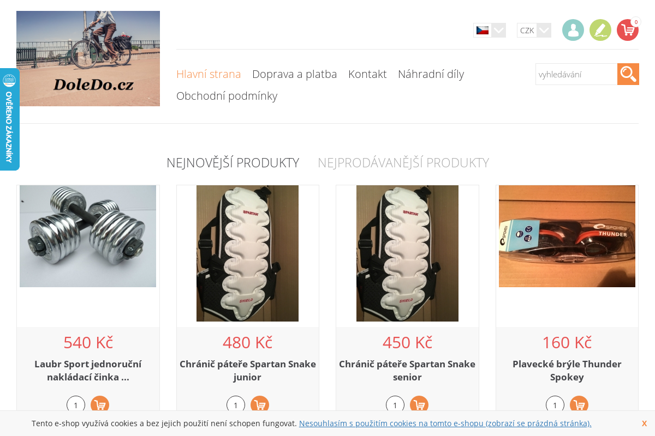655x436 pixels.
Task: Go to Náhradní díly page
Action: click(431, 74)
